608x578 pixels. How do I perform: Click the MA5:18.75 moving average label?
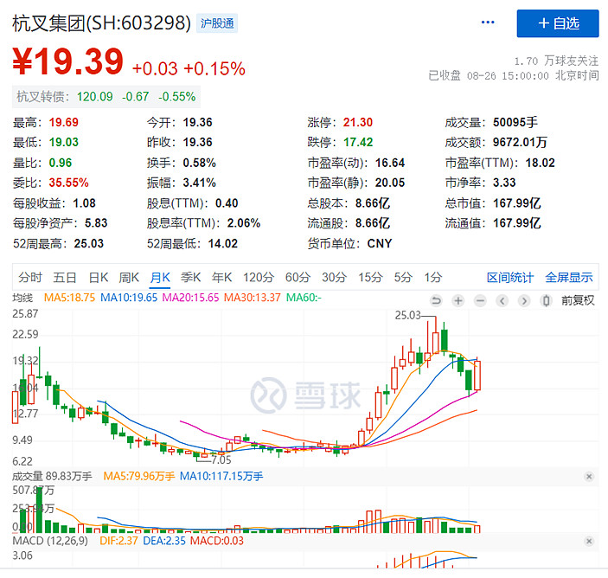pos(69,298)
